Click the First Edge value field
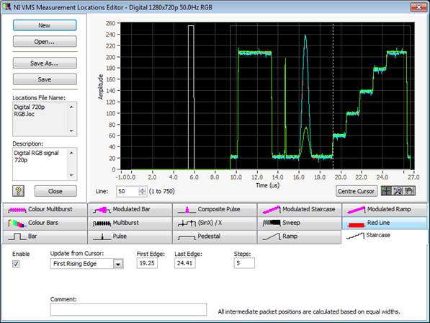The image size is (430, 323). click(x=147, y=263)
